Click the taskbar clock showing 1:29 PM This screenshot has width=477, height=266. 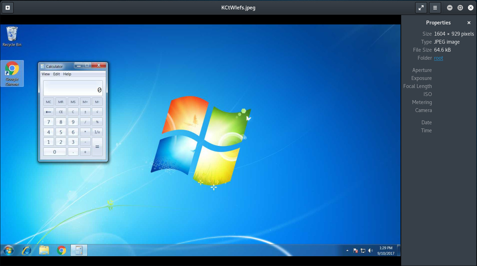(x=386, y=250)
